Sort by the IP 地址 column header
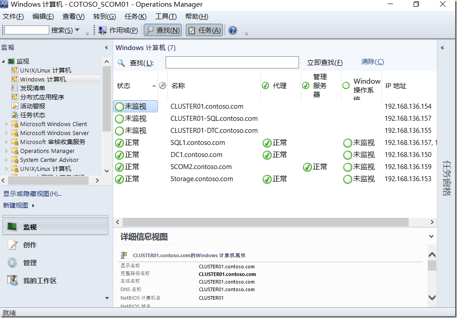This screenshot has height=318, width=457. click(x=409, y=85)
